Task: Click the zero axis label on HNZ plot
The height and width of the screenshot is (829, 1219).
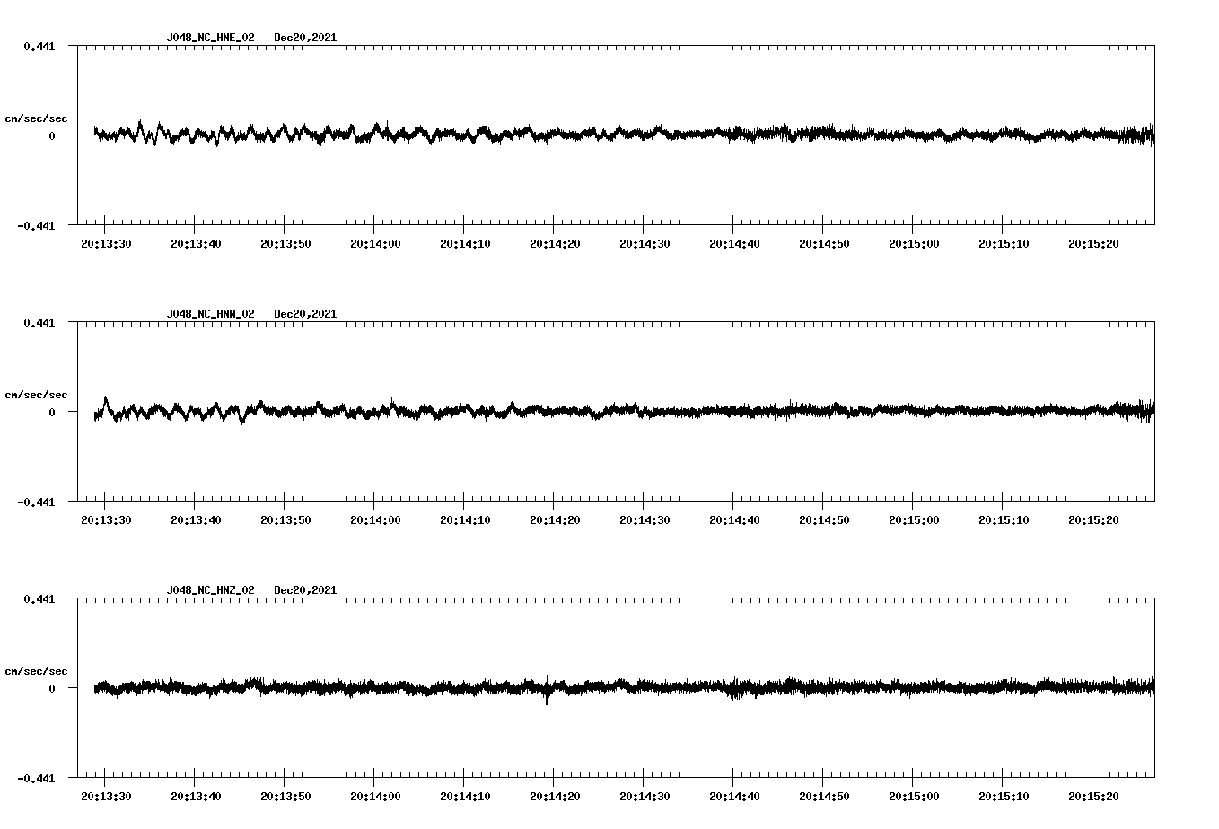Action: (x=52, y=689)
